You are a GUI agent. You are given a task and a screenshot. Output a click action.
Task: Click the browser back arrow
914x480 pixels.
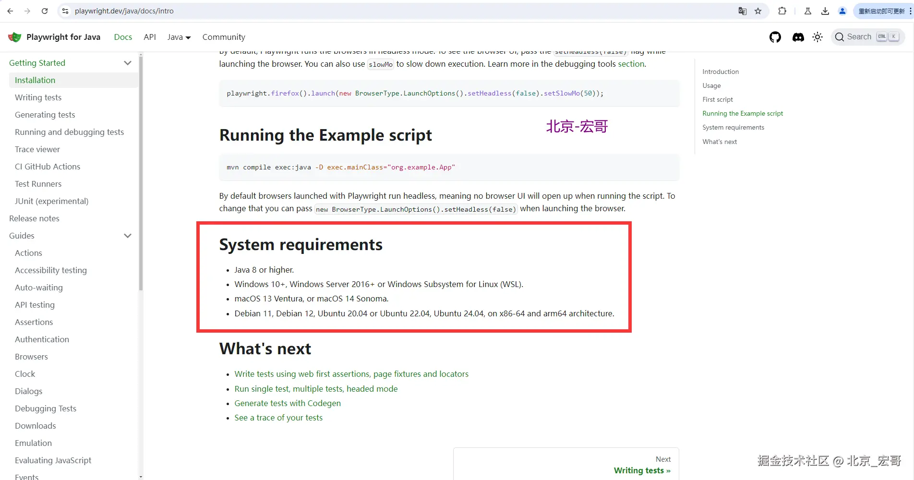(10, 11)
